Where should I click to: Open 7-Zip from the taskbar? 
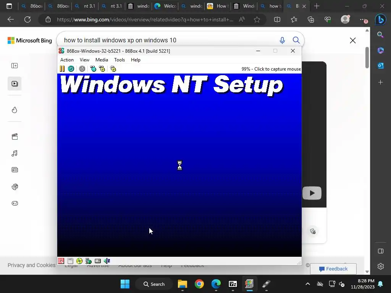coord(233,284)
